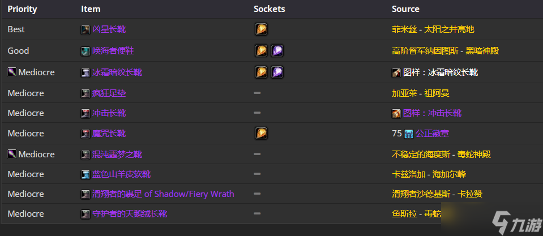Open 高阶督军纳因图斯 - 黑暗神殿 source link
Screen dimensions: 543x236
[x=446, y=51]
